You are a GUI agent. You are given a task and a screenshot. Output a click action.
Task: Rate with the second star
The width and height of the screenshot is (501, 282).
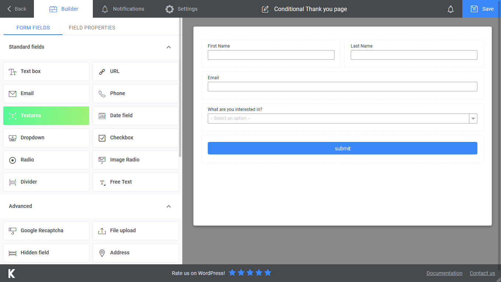coord(241,273)
